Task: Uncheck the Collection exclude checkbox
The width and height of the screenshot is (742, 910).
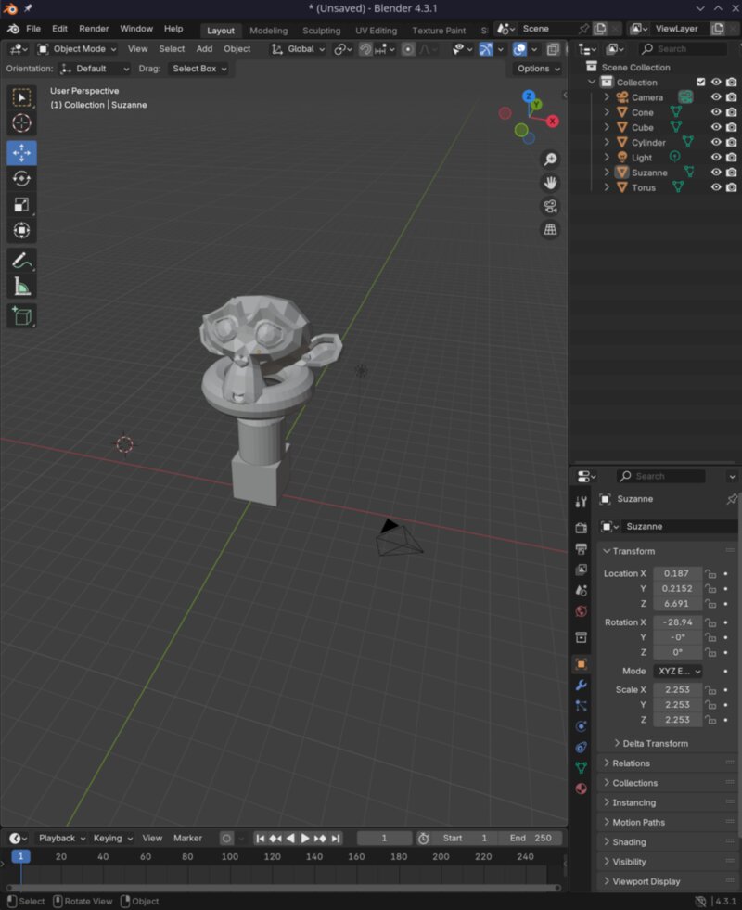Action: (701, 83)
